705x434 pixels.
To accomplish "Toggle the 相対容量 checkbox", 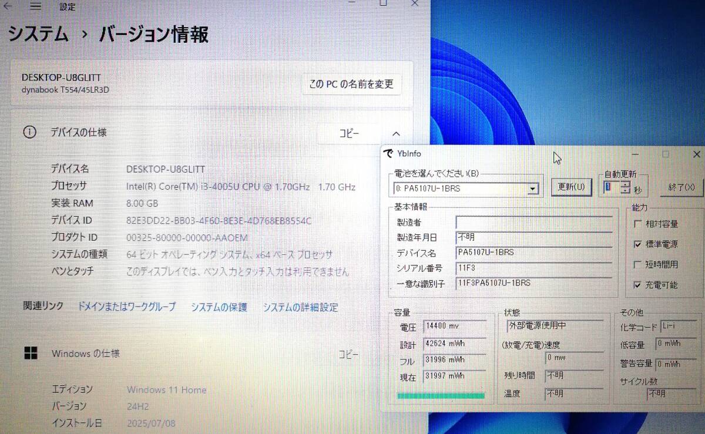I will coord(638,224).
